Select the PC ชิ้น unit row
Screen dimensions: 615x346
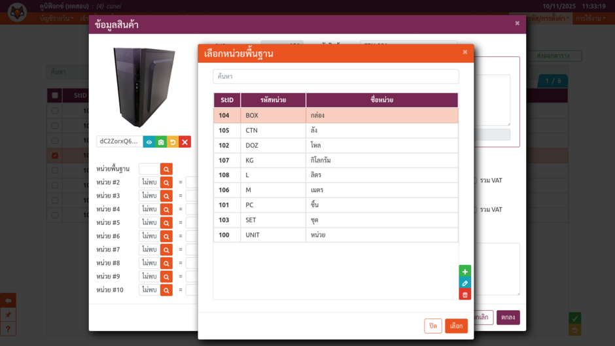pos(336,205)
